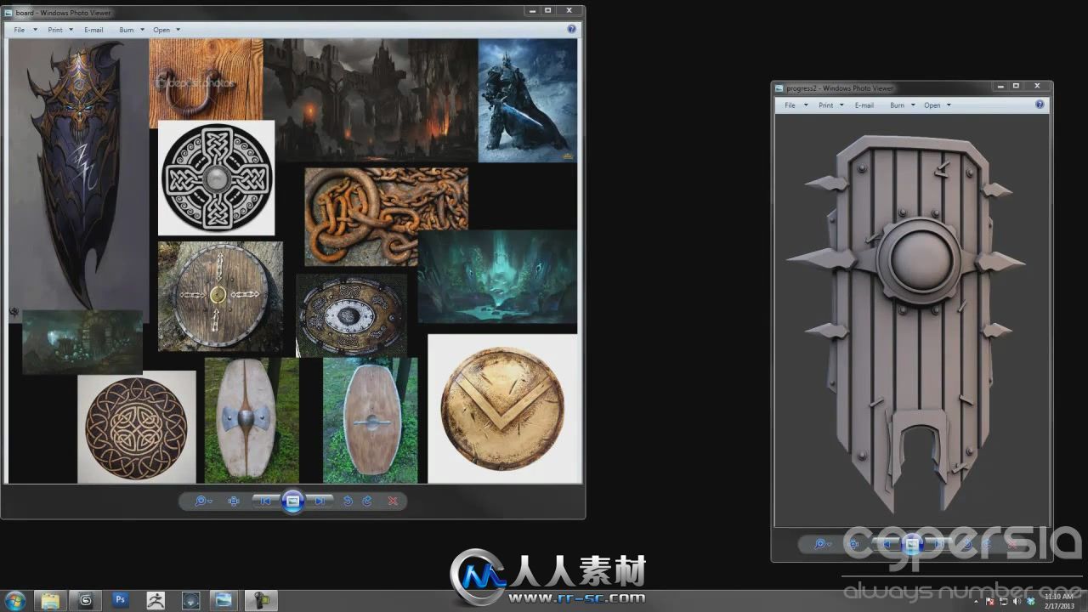Fit to actual size in board window
The image size is (1088, 612).
click(234, 501)
